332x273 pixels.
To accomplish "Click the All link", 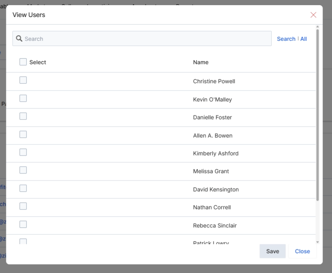I will [x=303, y=39].
